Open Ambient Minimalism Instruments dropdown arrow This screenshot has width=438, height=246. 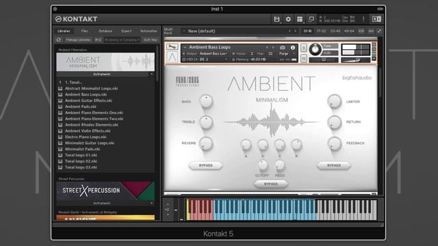(151, 74)
